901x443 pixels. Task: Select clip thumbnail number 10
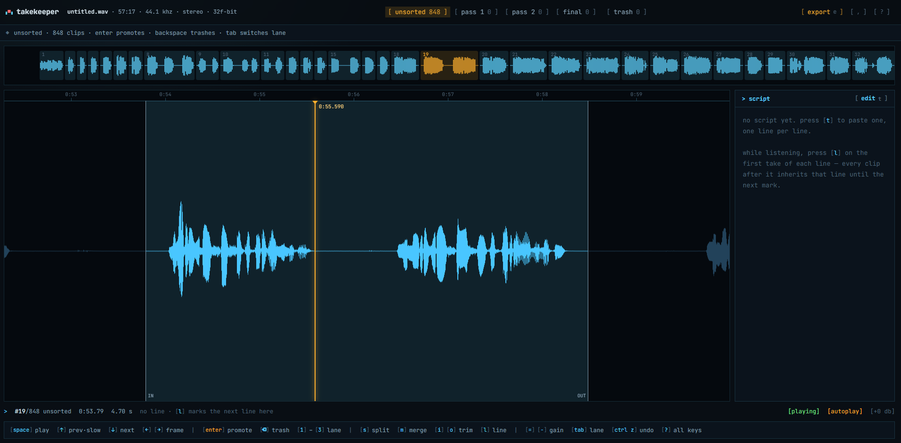click(x=240, y=65)
